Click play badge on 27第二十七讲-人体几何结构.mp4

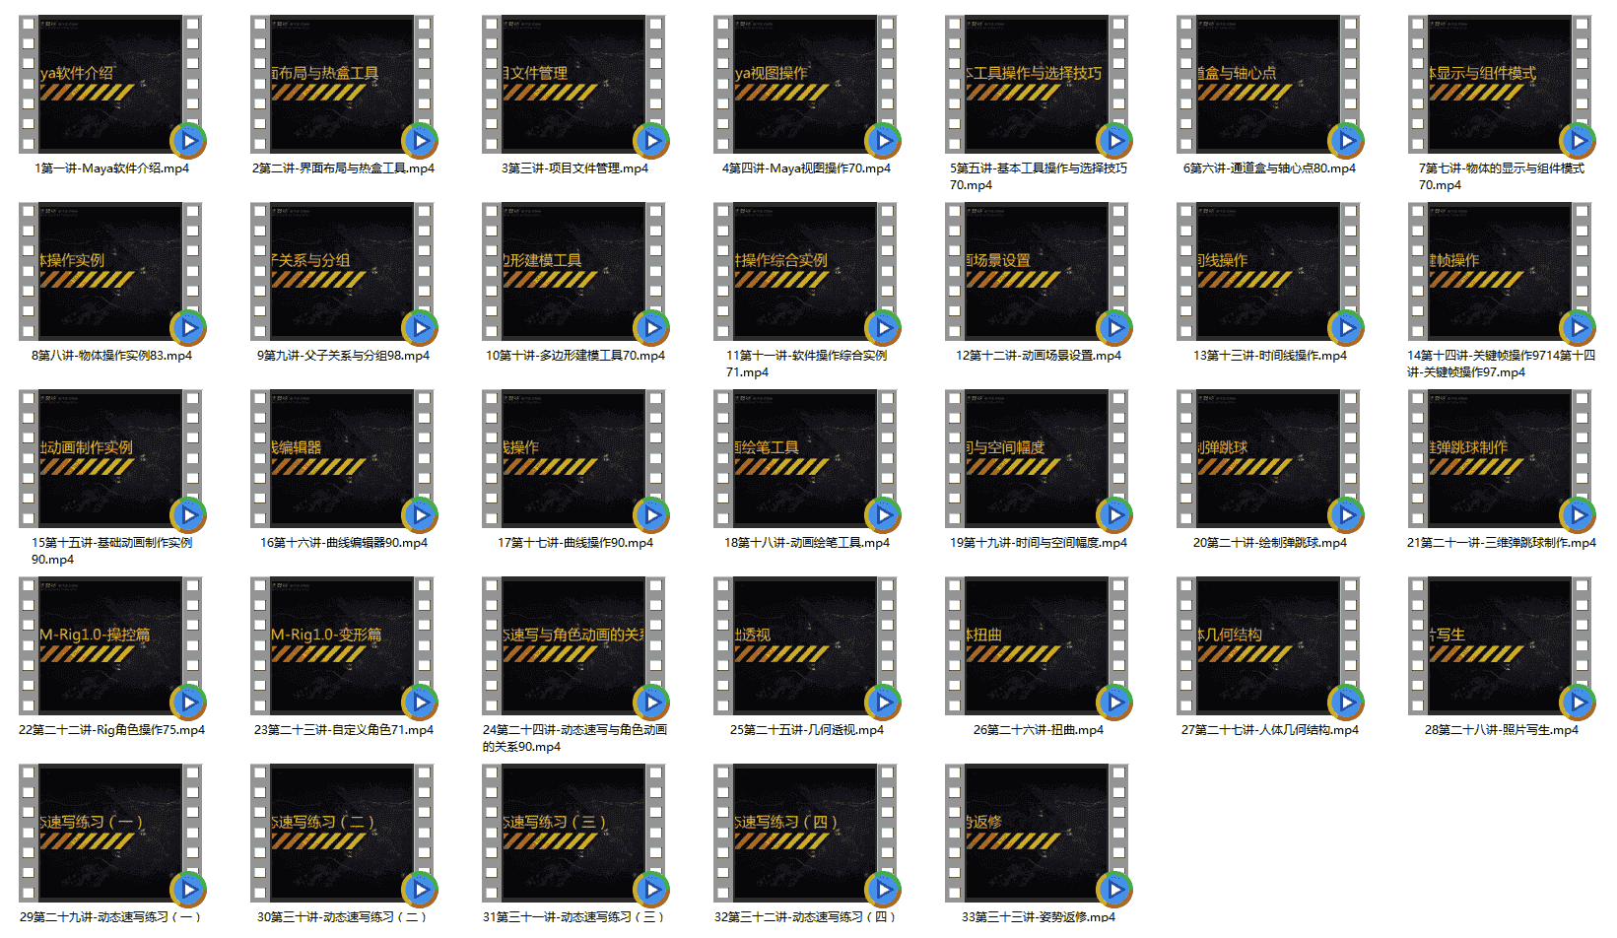[x=1346, y=703]
